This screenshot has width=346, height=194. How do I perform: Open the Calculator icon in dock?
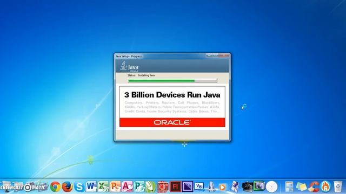289,187
